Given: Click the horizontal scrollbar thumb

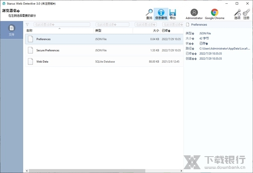Looking at the screenshot, I should click(x=87, y=170).
